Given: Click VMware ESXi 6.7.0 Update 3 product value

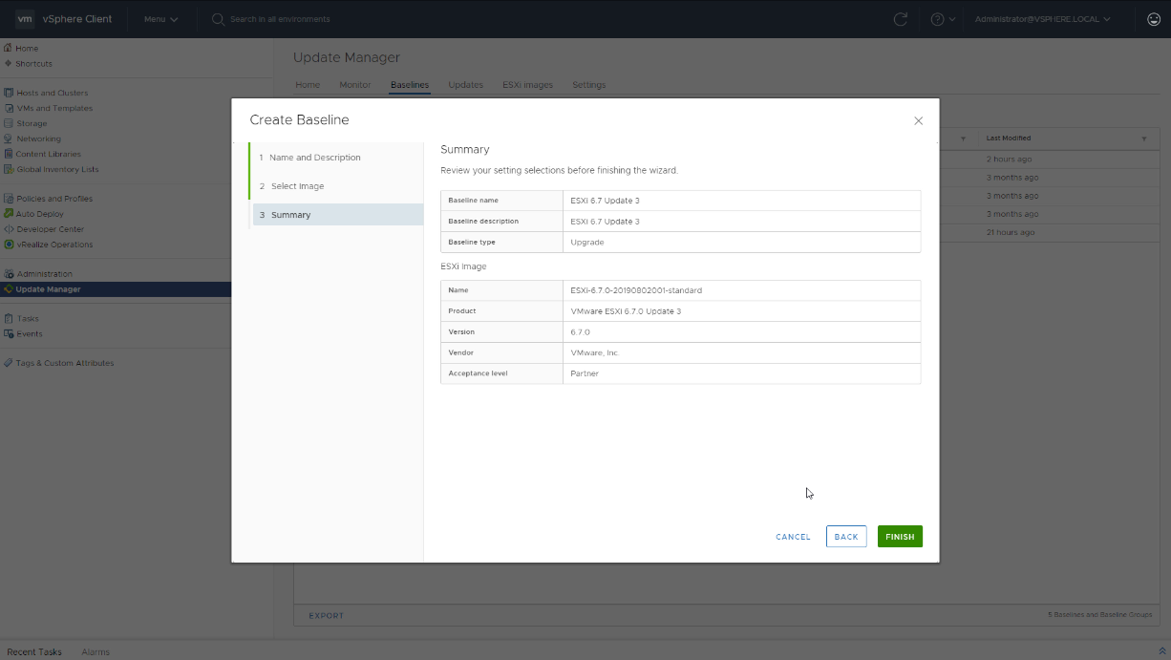Looking at the screenshot, I should [x=626, y=311].
